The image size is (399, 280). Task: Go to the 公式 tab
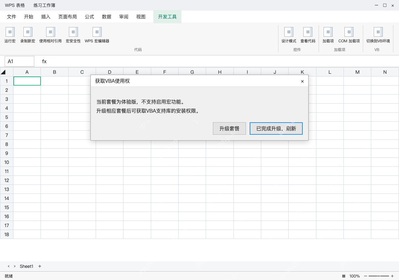89,17
